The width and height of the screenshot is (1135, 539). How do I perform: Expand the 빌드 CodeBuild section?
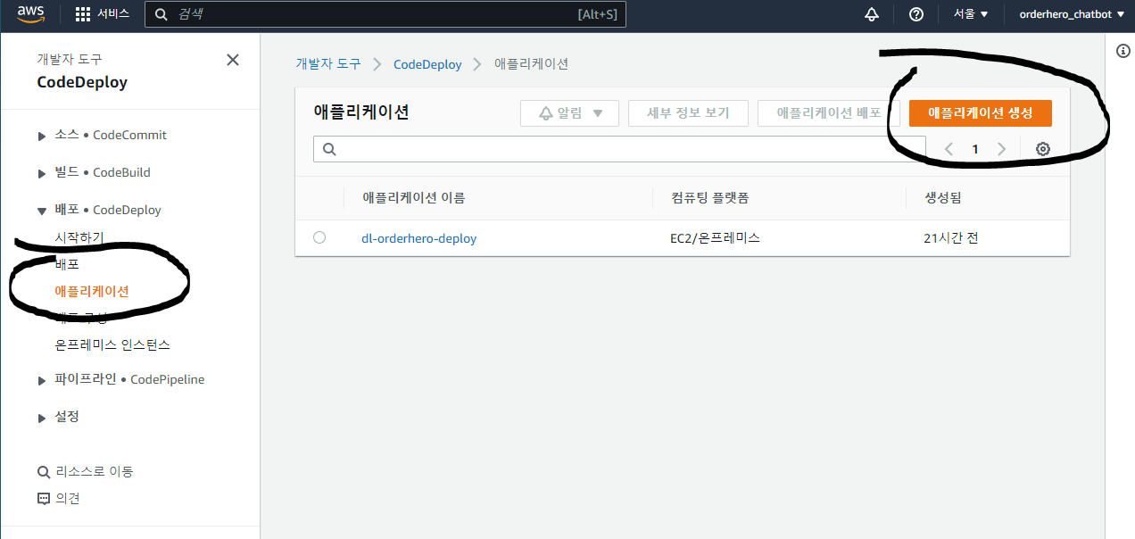[42, 173]
